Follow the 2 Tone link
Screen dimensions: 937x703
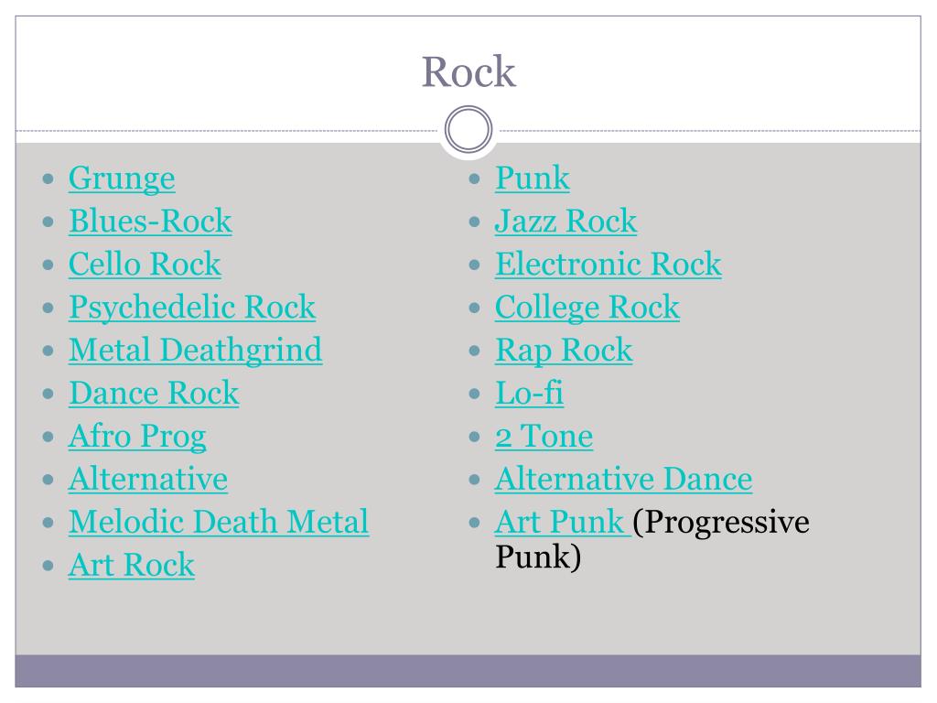544,437
